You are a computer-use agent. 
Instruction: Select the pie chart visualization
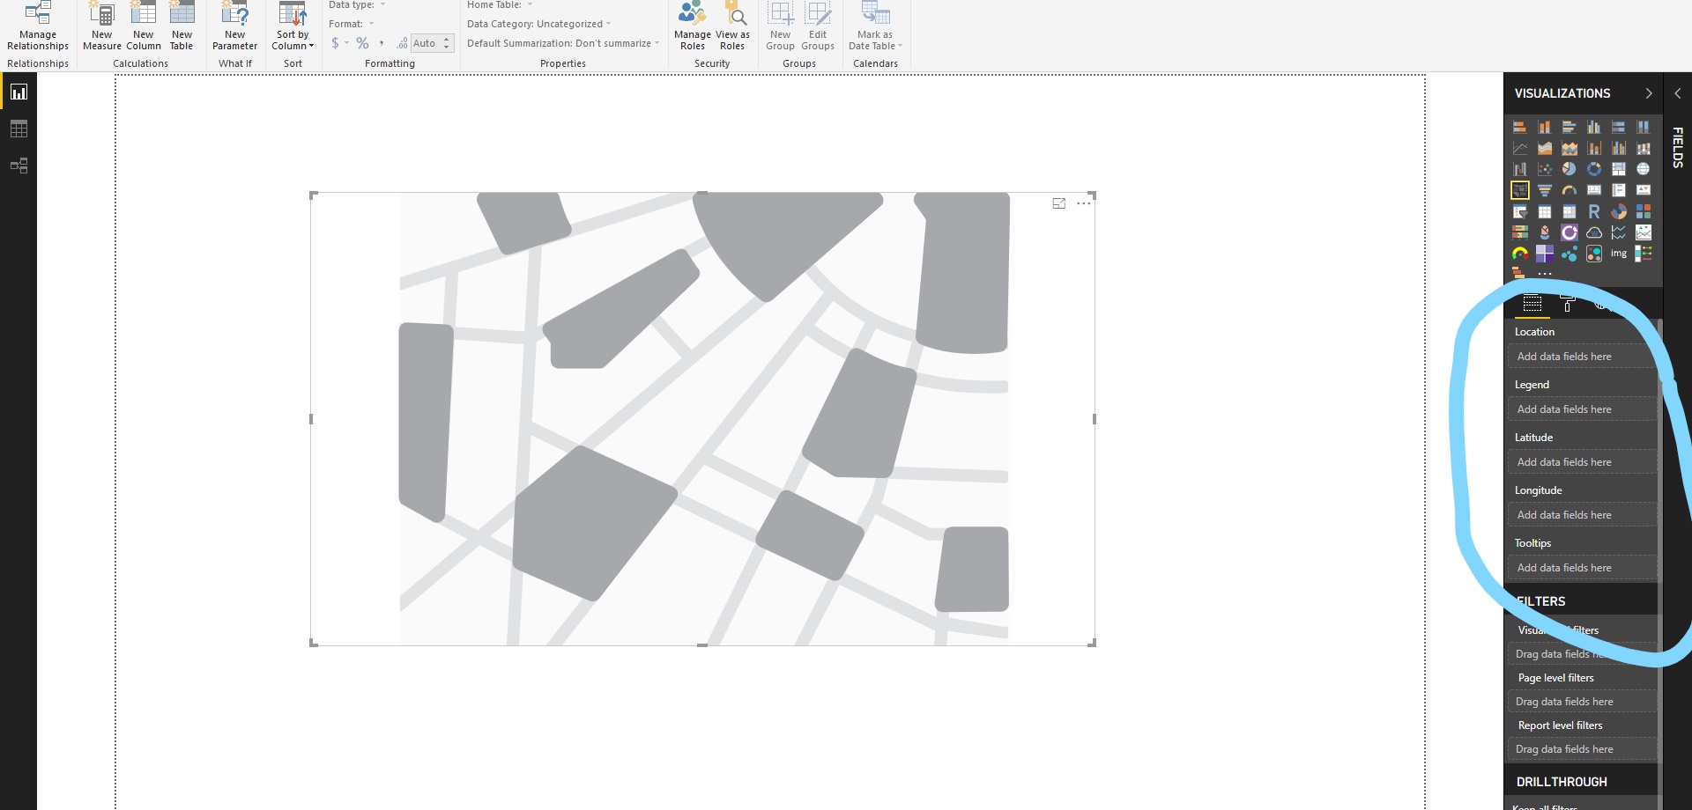(1570, 169)
